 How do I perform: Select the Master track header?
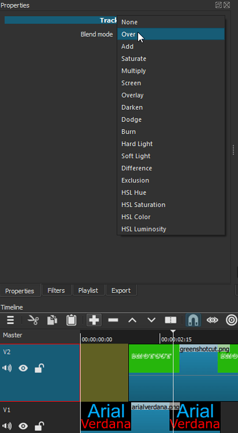[x=40, y=335]
